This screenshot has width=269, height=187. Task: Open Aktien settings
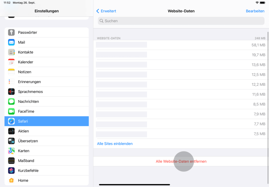coord(47,131)
